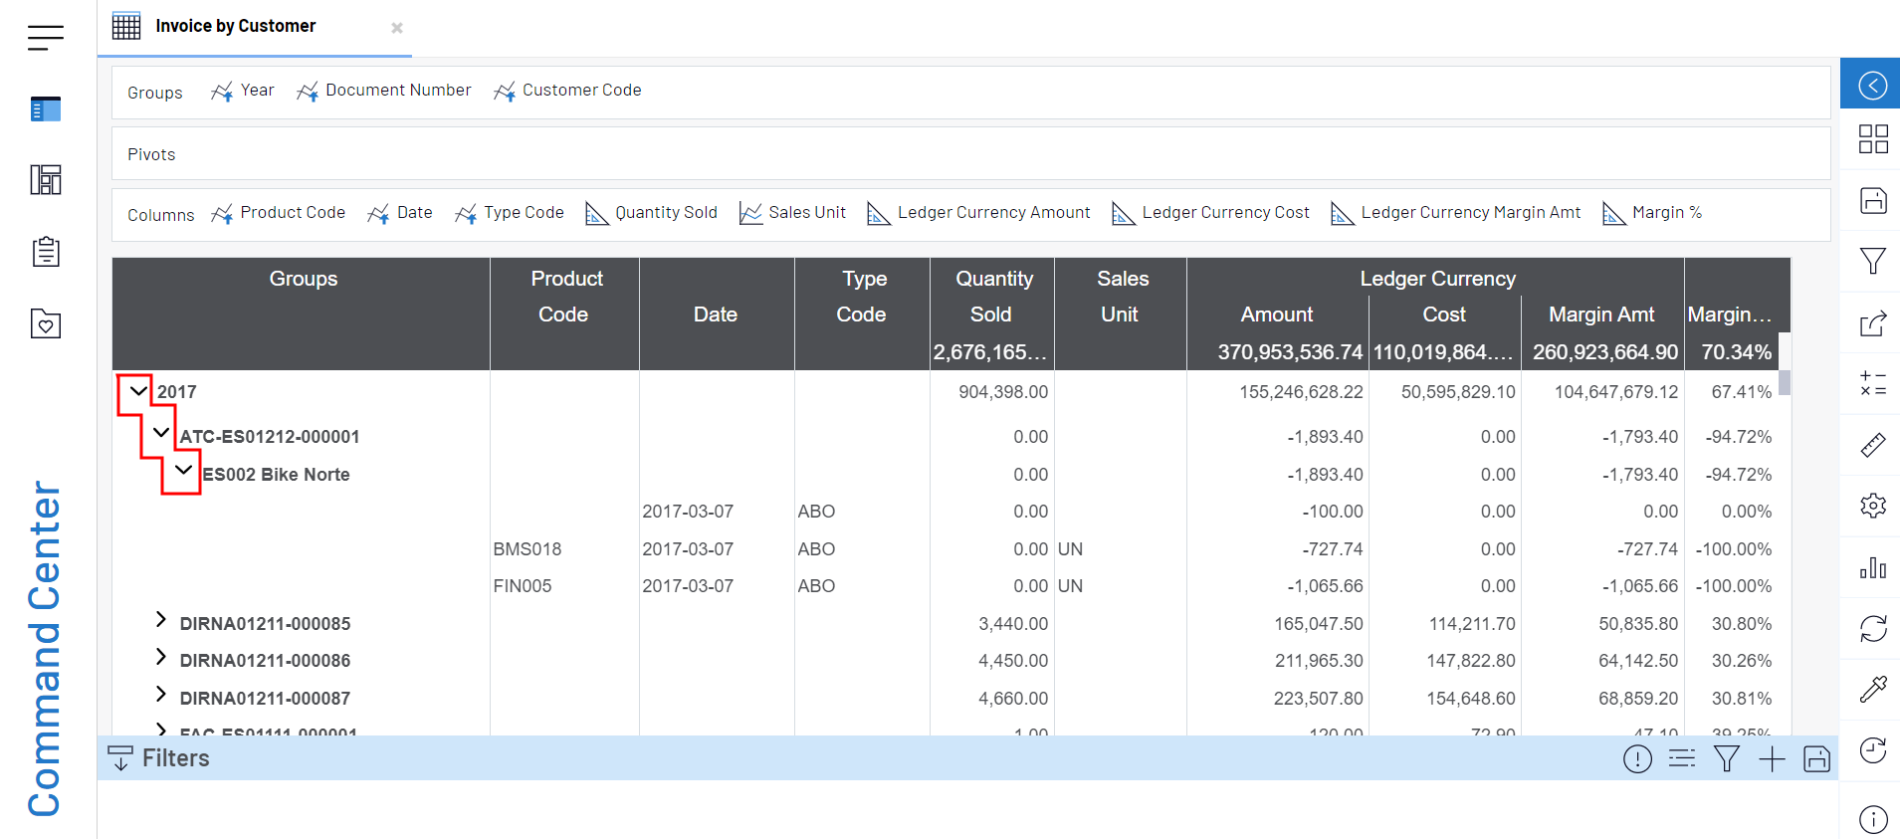This screenshot has height=839, width=1900.
Task: Click the refresh arrows icon
Action: (x=1872, y=628)
